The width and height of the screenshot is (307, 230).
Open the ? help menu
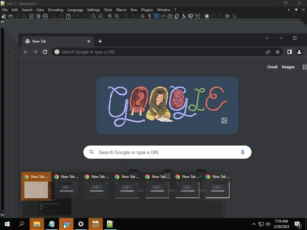point(175,10)
